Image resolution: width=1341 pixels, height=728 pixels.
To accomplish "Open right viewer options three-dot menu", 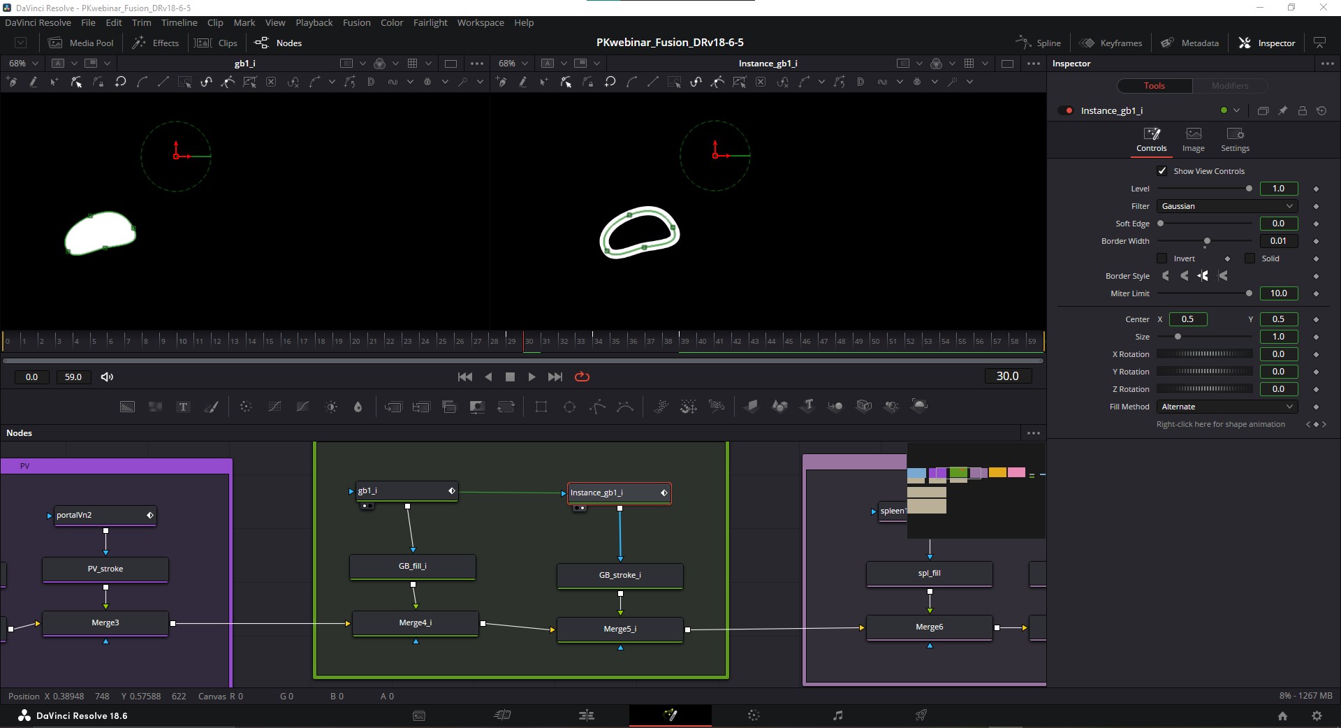I will [x=1034, y=63].
